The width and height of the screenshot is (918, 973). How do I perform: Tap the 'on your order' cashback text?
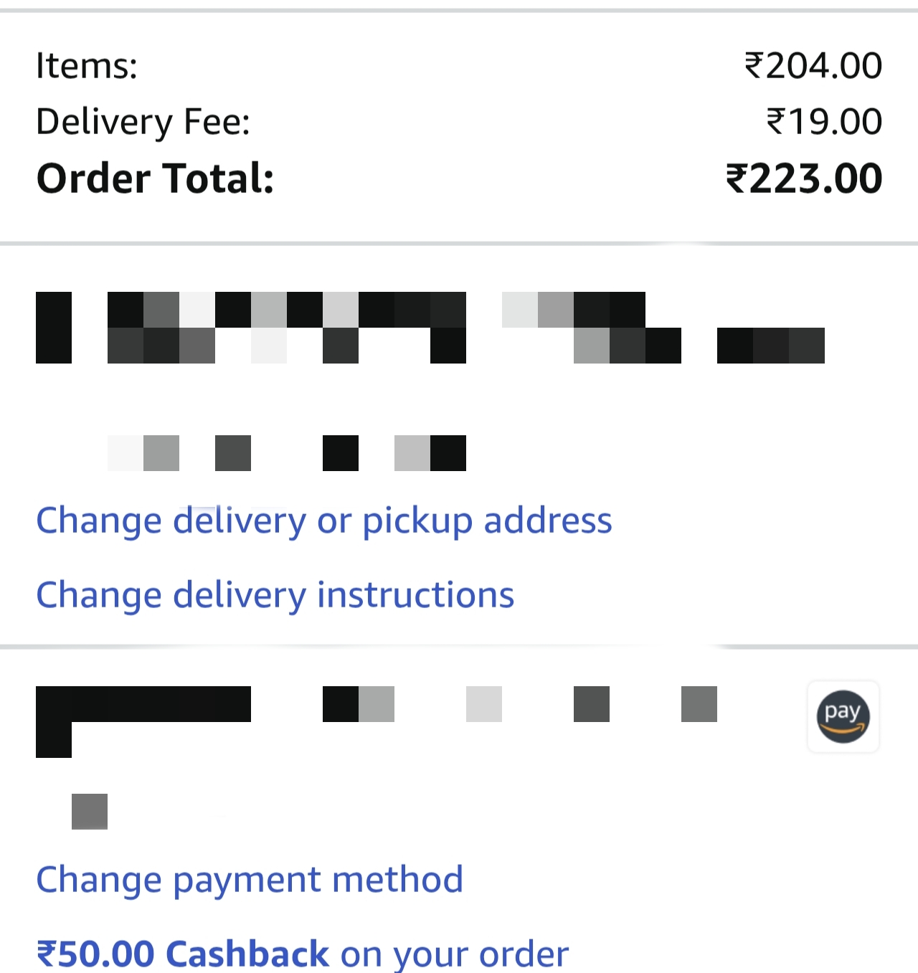tap(454, 954)
